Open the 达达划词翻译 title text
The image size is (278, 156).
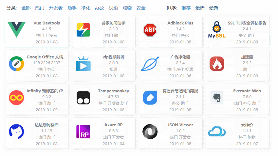pos(46,125)
